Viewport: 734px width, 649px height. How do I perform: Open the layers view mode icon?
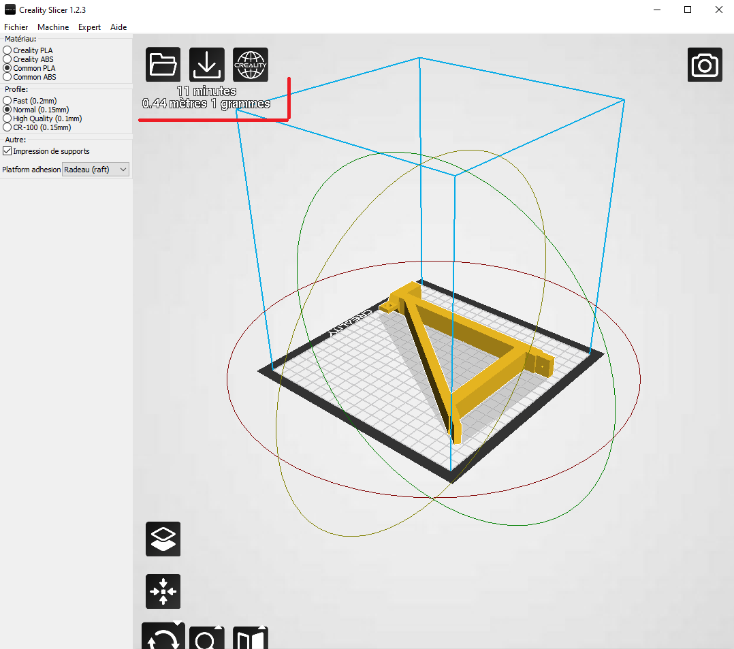click(163, 539)
